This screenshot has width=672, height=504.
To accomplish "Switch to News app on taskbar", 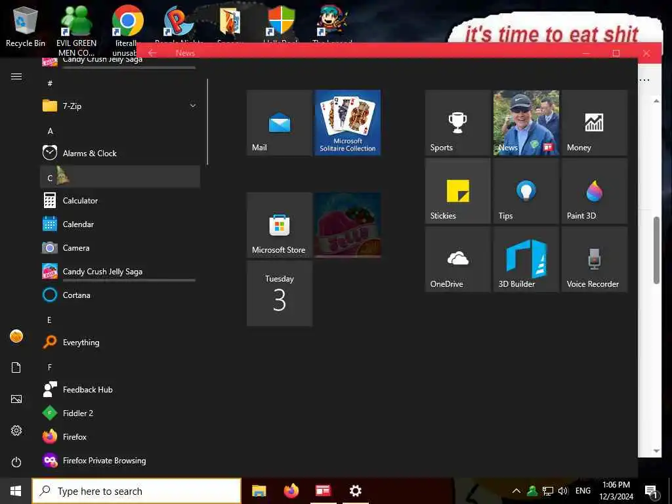I will click(x=323, y=491).
